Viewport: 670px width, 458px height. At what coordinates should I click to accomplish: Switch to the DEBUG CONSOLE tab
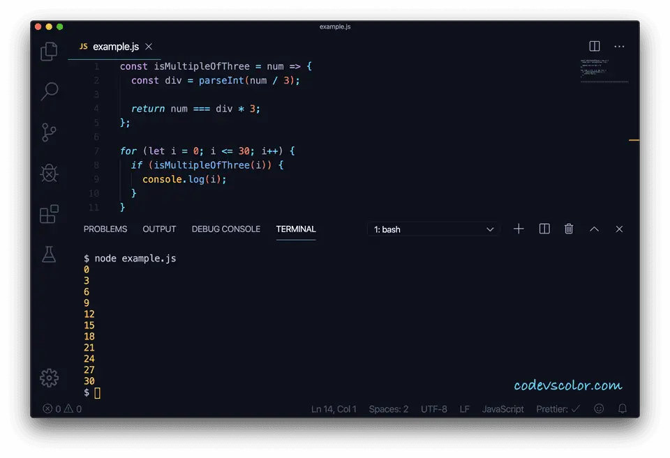(x=225, y=229)
